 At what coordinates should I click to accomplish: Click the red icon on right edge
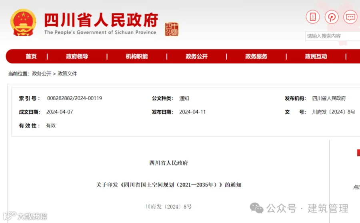(358, 153)
